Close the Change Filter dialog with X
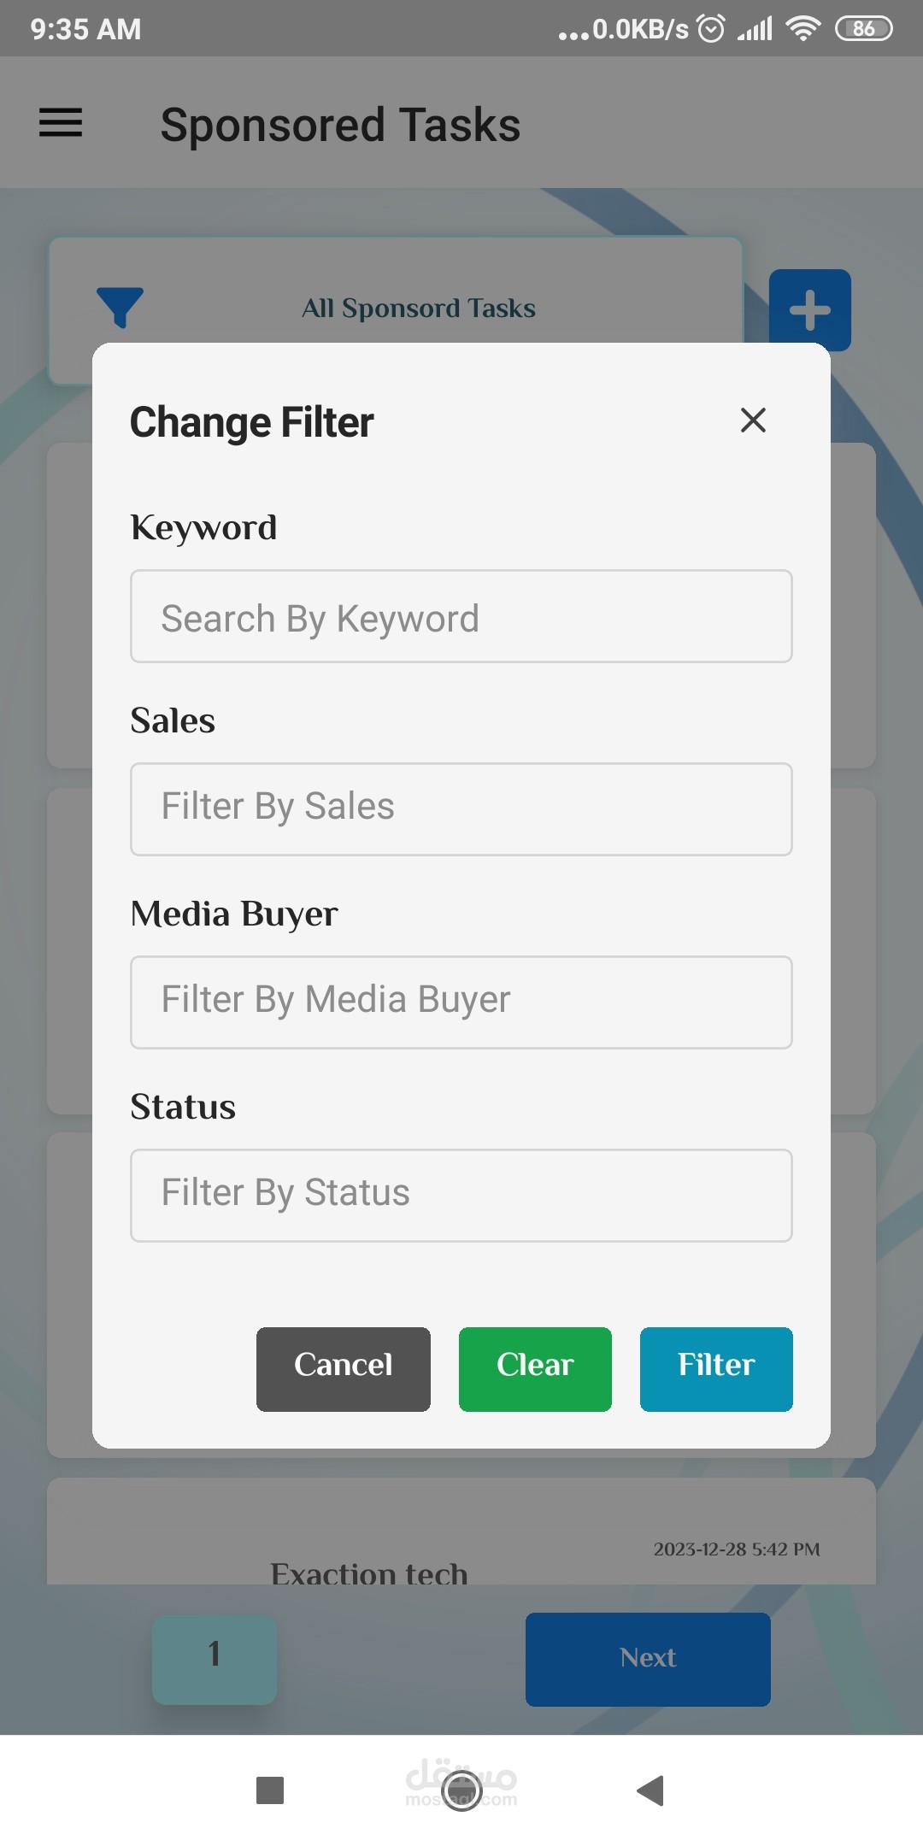Image resolution: width=923 pixels, height=1846 pixels. [753, 420]
